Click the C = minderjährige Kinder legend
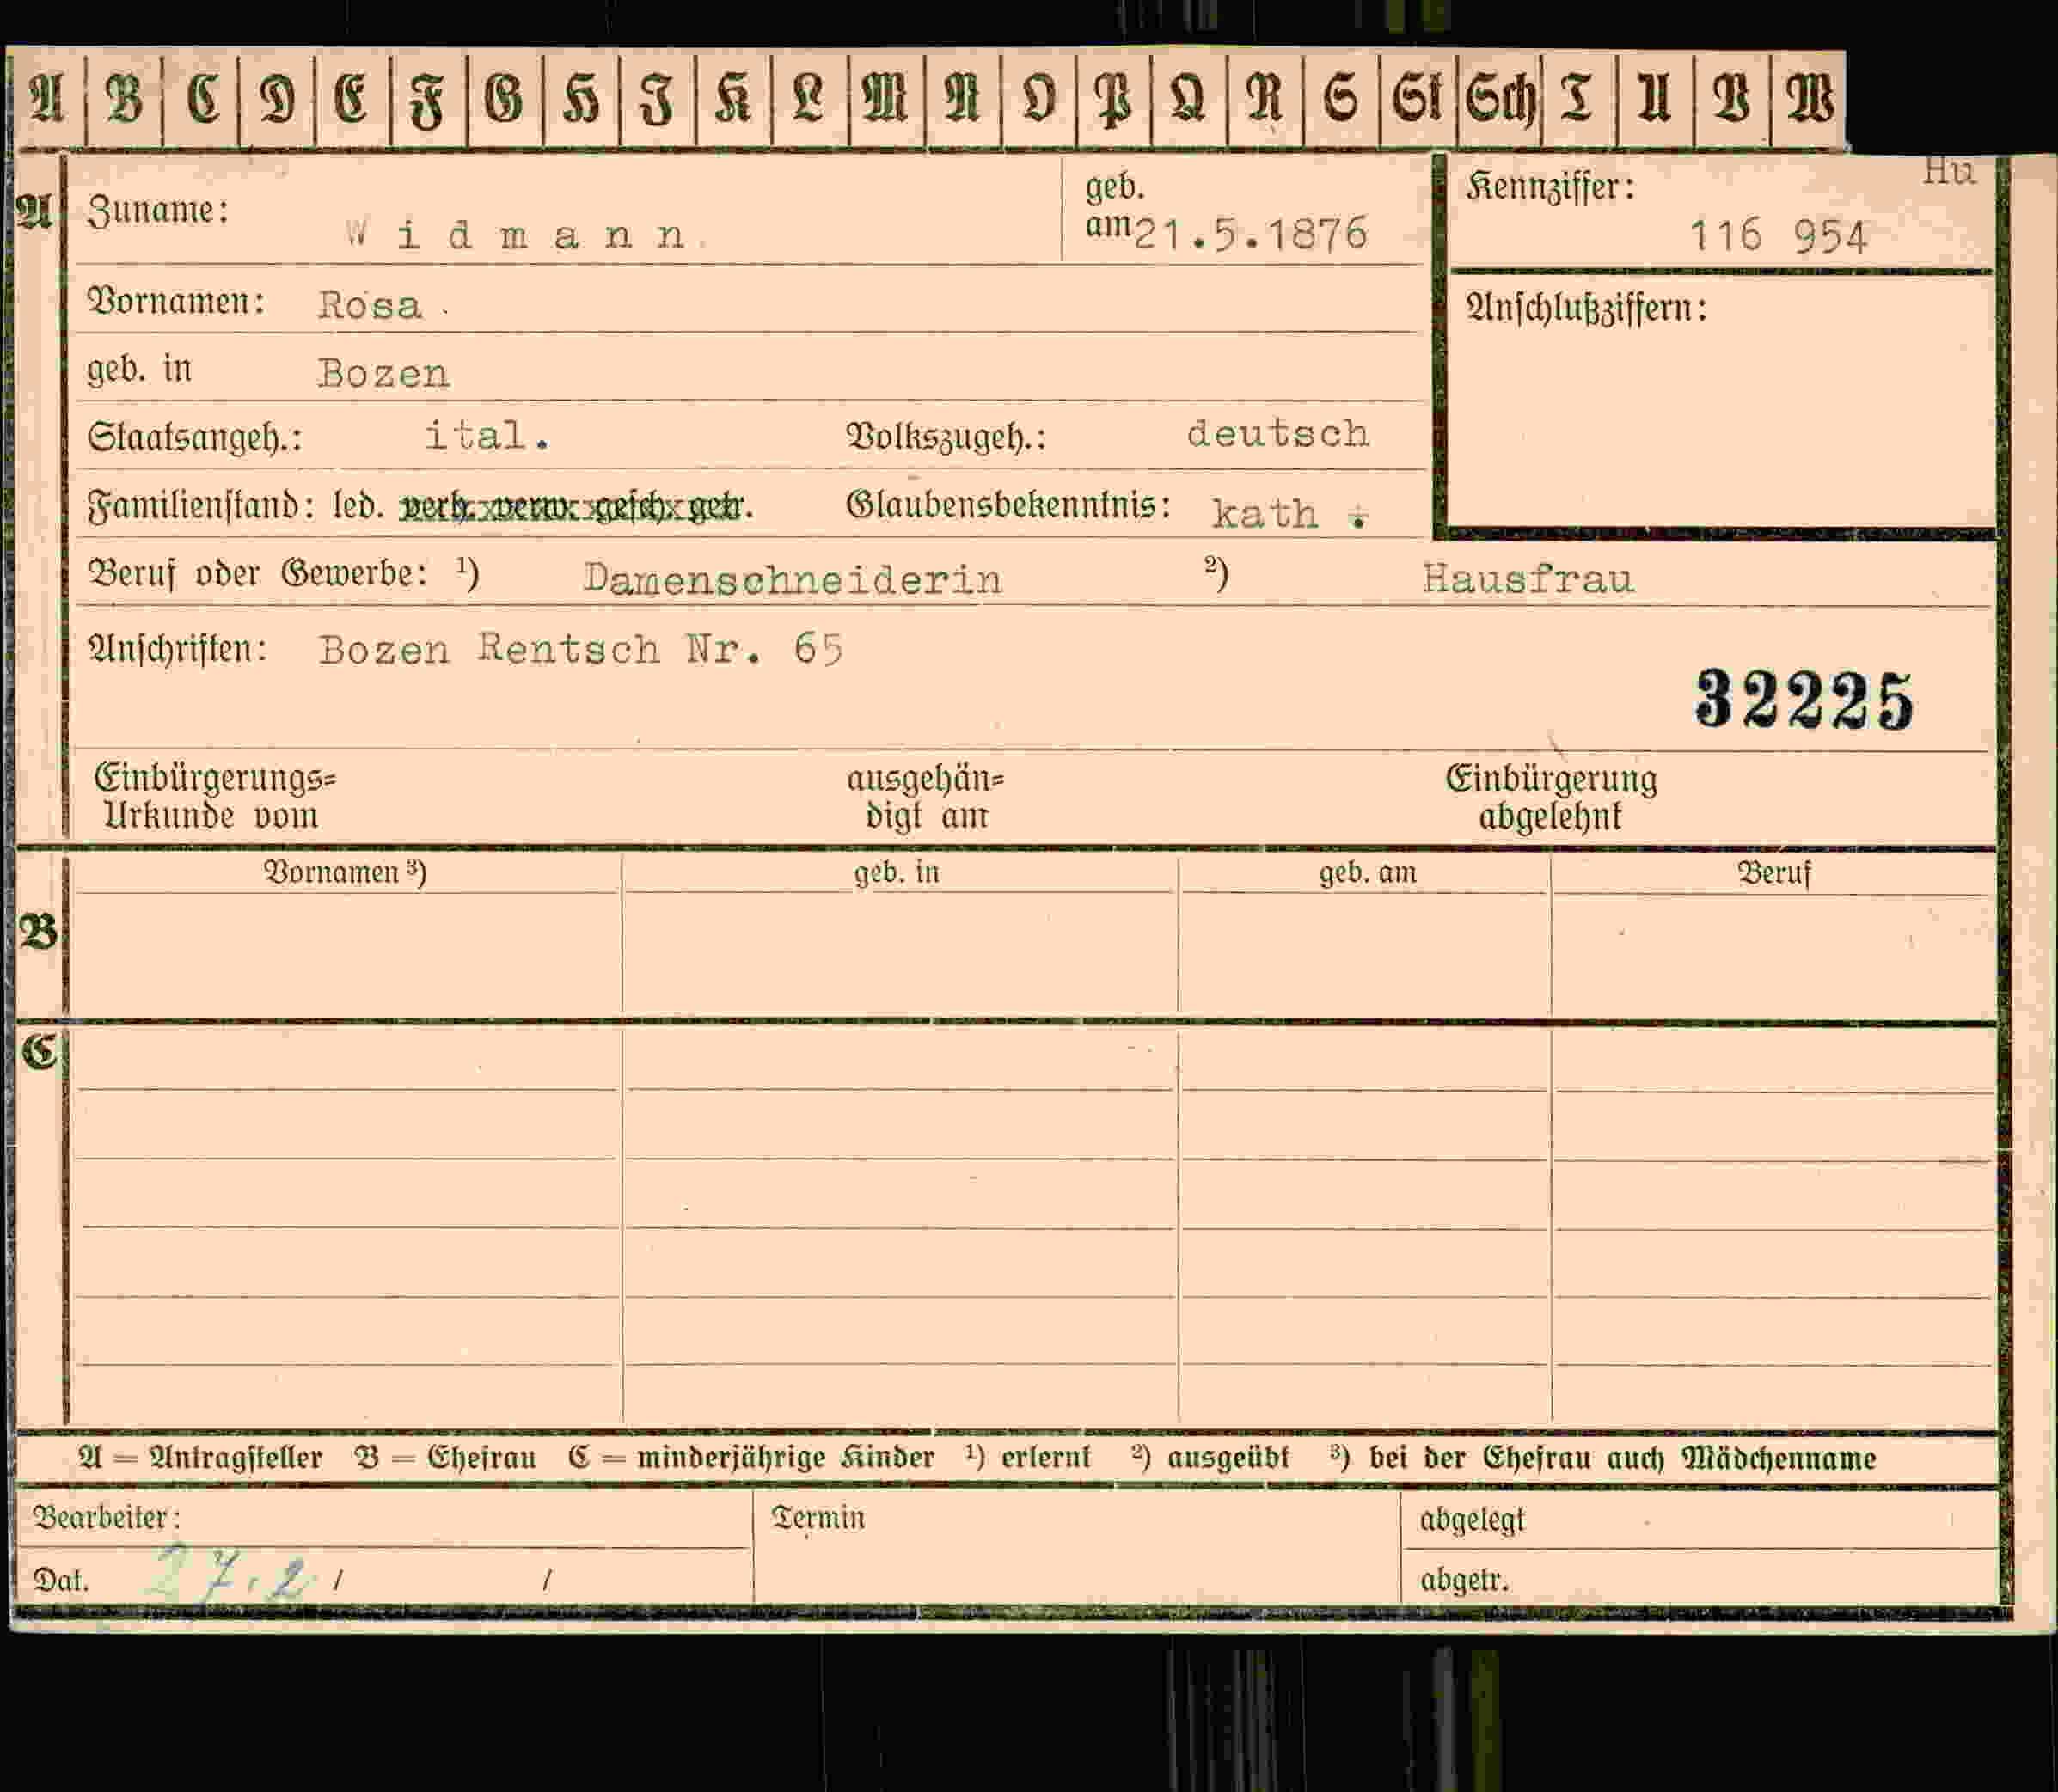Screen dimensions: 2058x1792 [751, 1458]
